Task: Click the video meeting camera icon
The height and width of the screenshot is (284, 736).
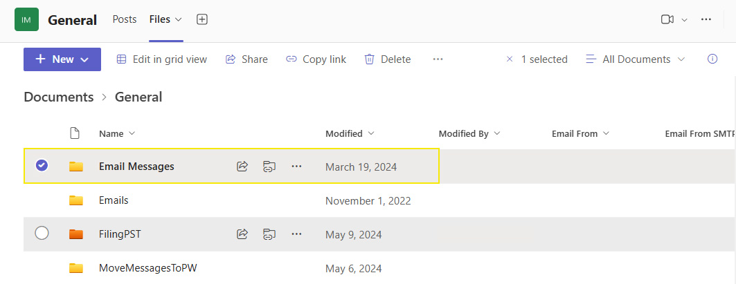Action: click(x=667, y=19)
